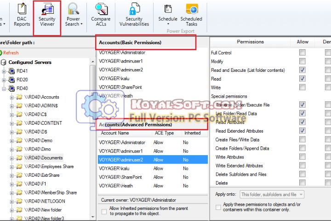Viewport: 331px width, 221px height.
Task: Open the Power Search dropdown arrow
Action: [x=81, y=24]
